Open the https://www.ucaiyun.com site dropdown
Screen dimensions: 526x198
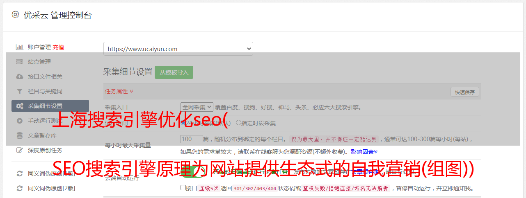(x=178, y=49)
